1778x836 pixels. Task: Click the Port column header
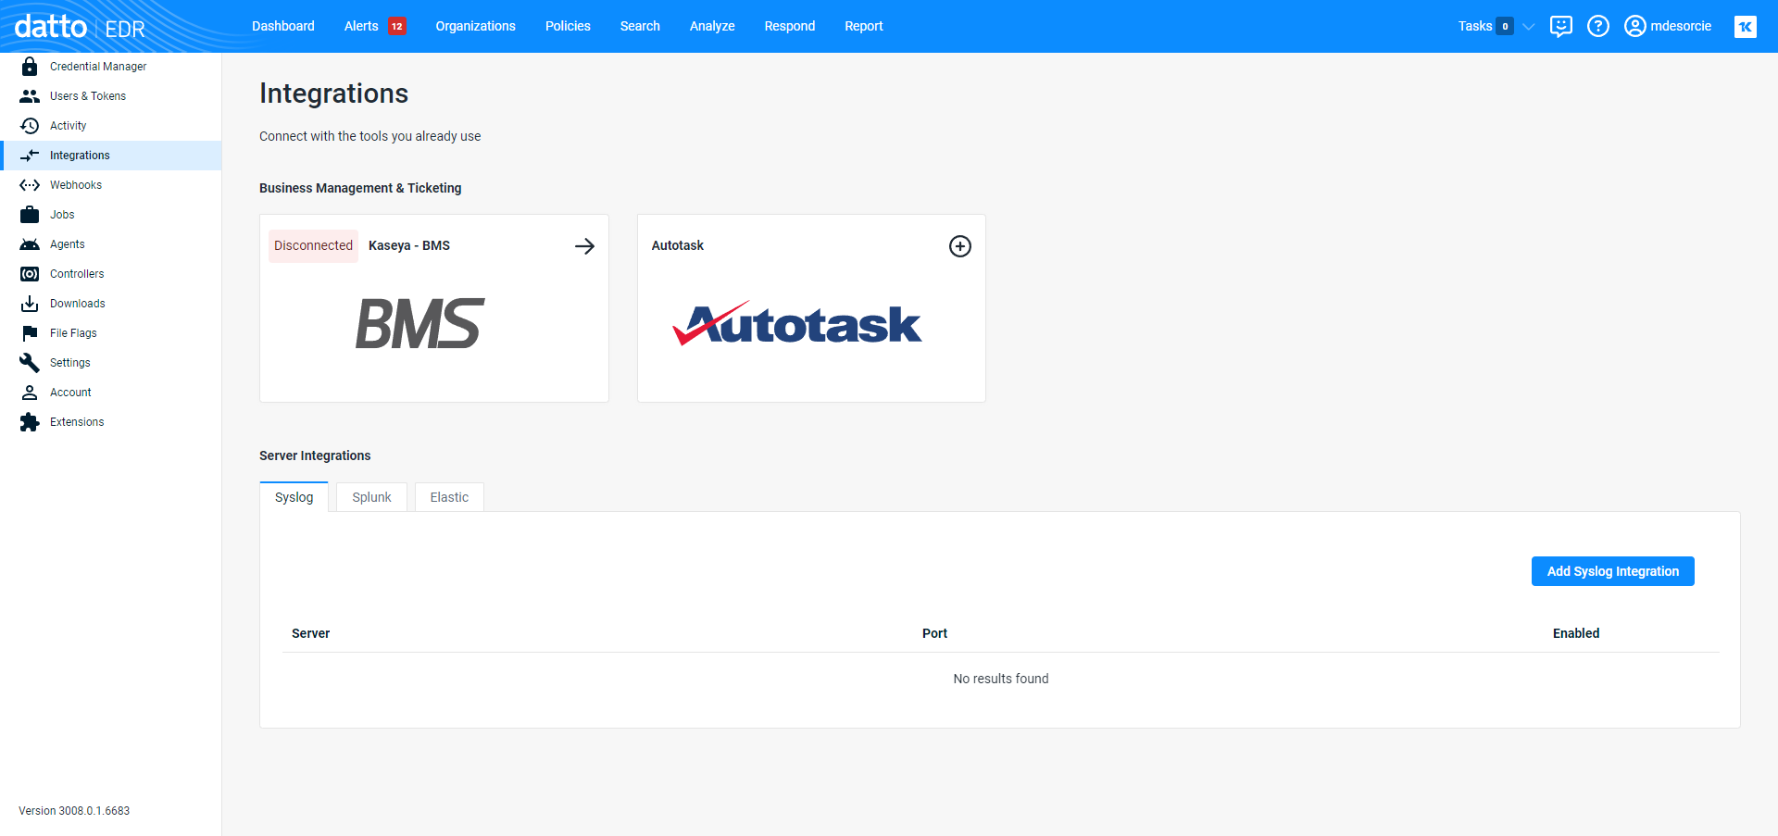click(934, 633)
